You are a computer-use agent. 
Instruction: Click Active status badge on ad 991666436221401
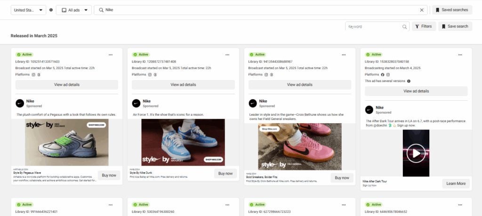point(24,205)
